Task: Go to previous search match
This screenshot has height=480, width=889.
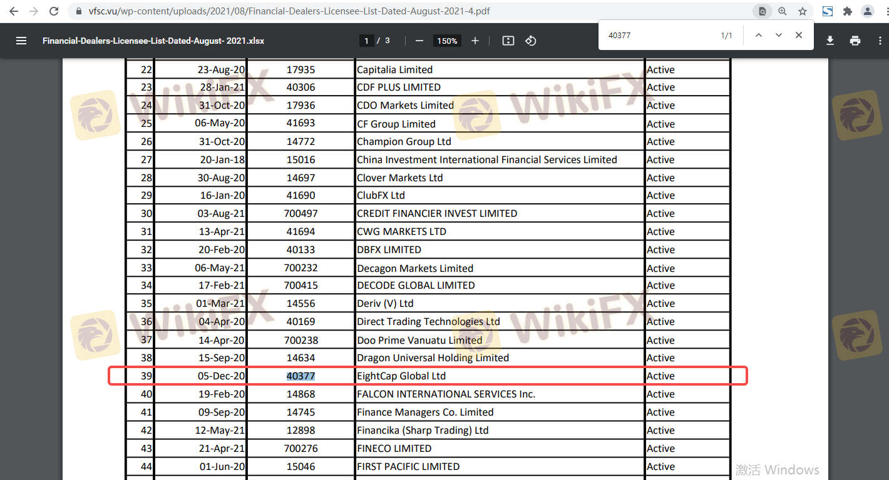Action: (x=759, y=36)
